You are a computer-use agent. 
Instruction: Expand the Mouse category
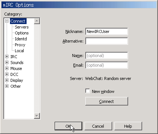point(7,68)
